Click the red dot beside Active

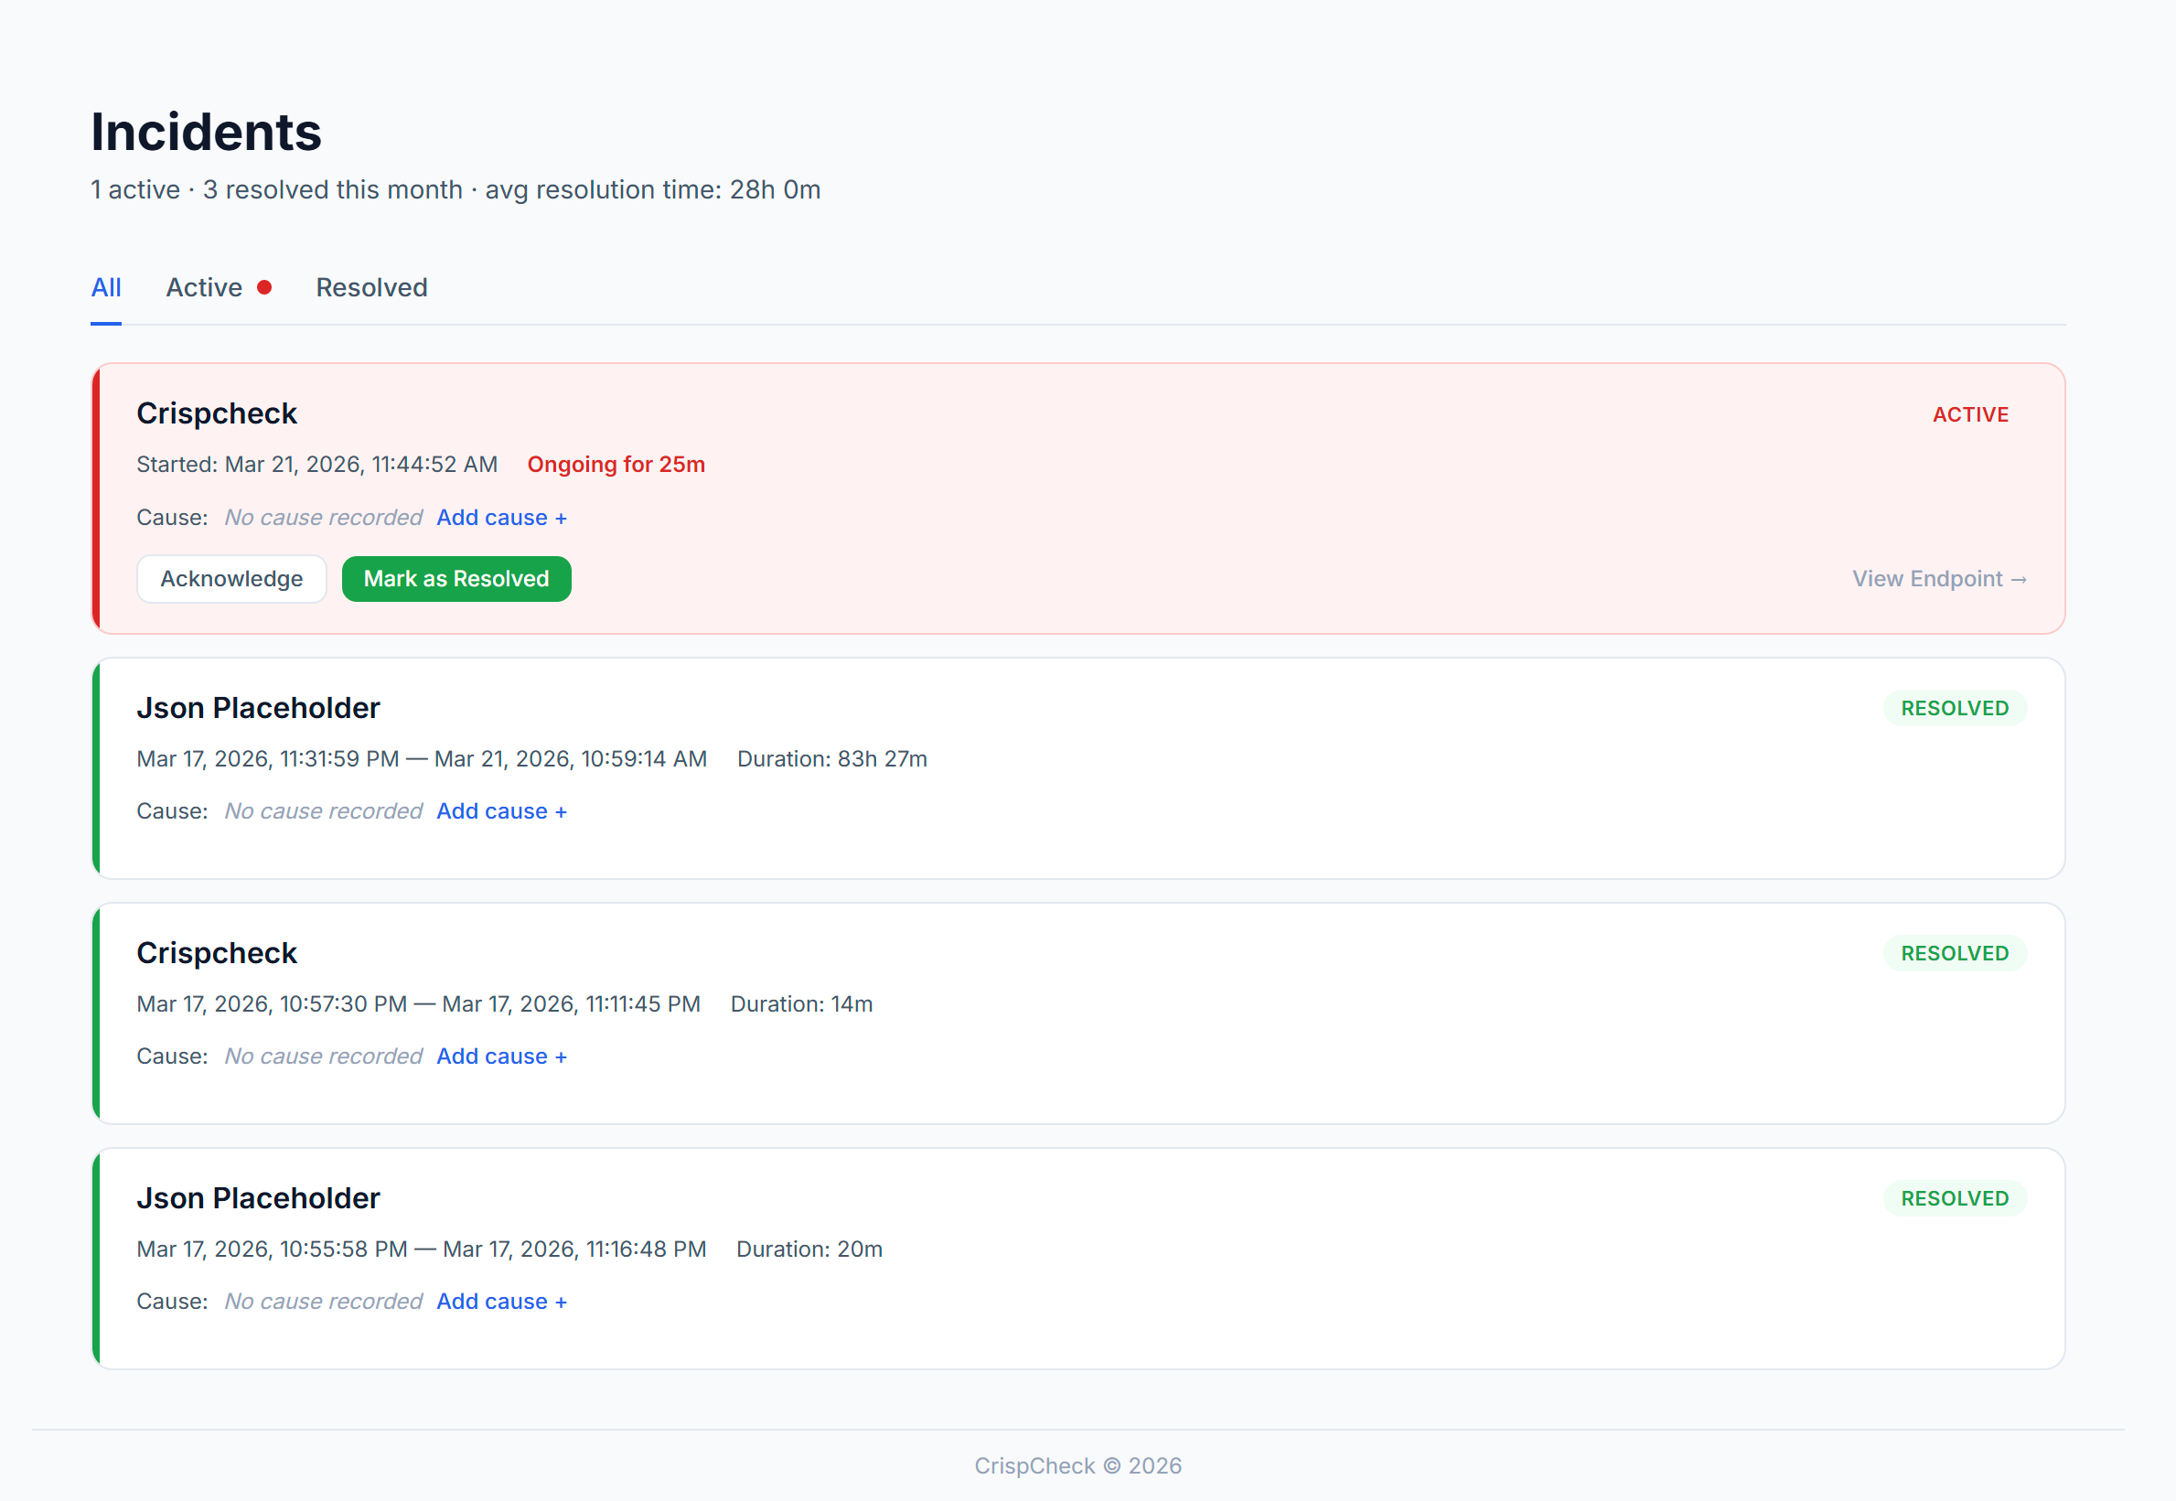[265, 288]
